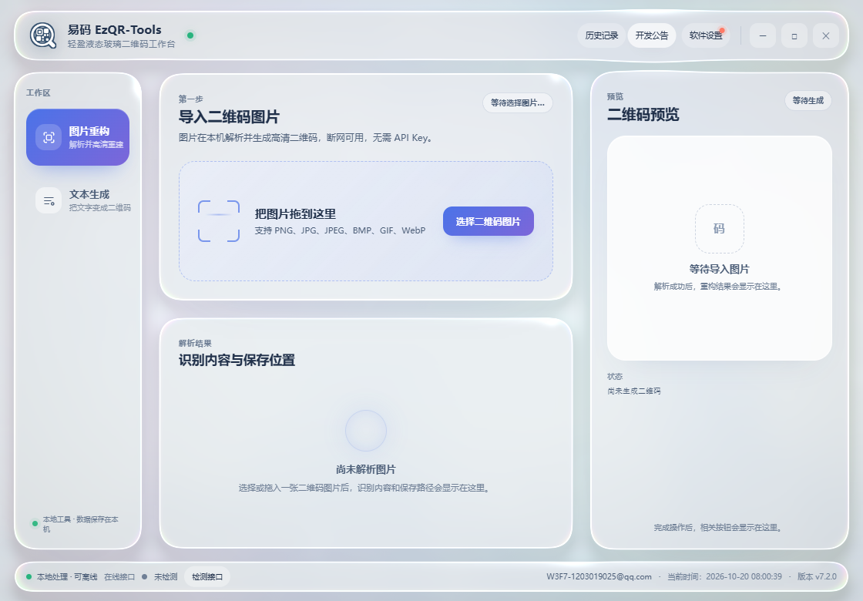
Task: Click the green status dot beside the app title
Action: [x=190, y=35]
